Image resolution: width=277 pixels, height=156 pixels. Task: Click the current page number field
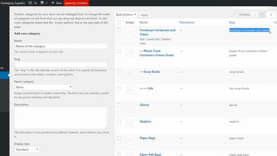tap(271, 15)
